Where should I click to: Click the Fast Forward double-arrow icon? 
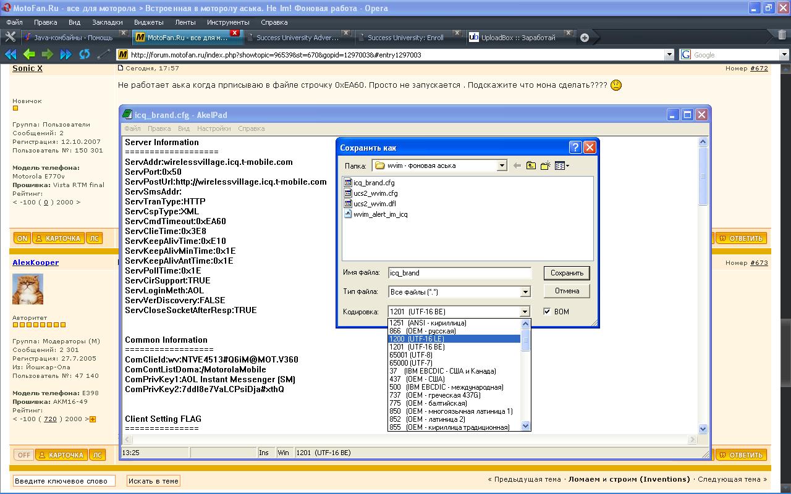pos(66,54)
